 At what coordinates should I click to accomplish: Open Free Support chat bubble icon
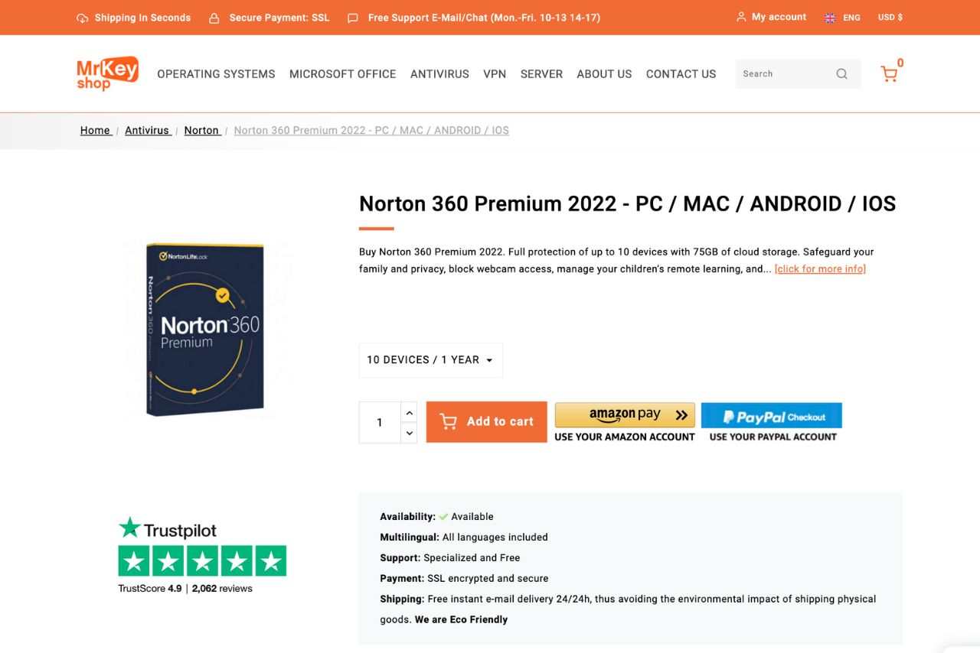[x=352, y=17]
